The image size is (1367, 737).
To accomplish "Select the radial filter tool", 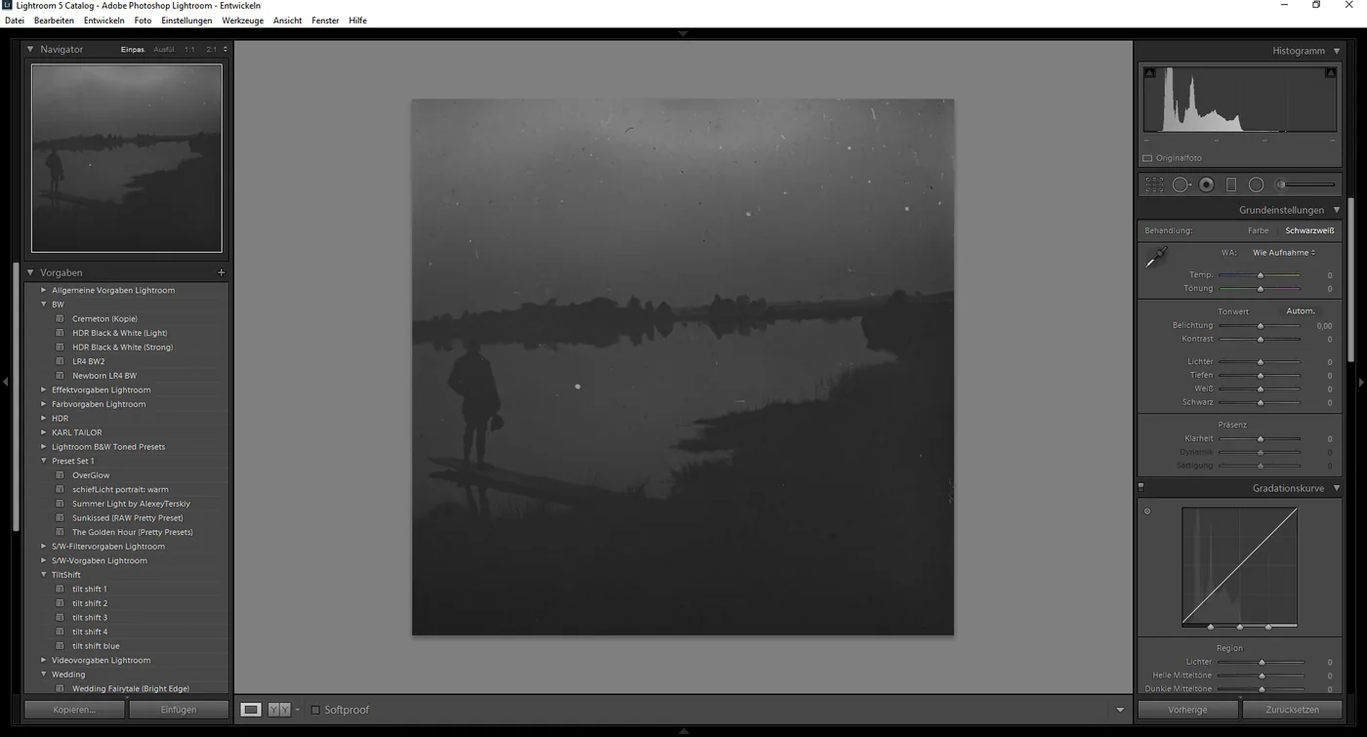I will pyautogui.click(x=1257, y=184).
